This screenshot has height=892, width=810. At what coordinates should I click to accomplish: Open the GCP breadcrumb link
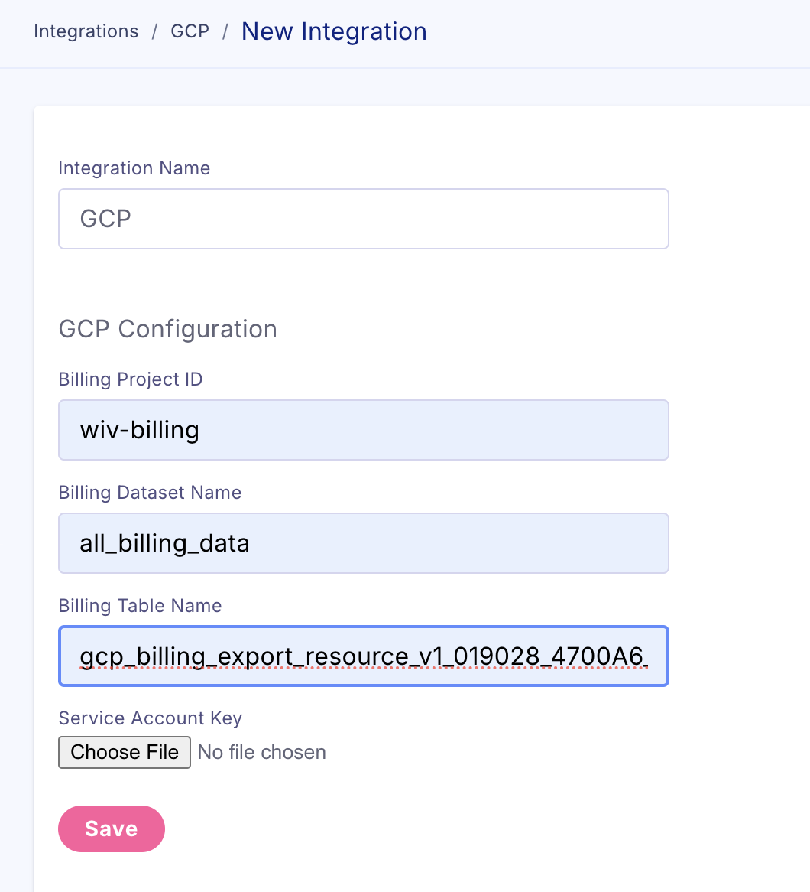tap(190, 31)
